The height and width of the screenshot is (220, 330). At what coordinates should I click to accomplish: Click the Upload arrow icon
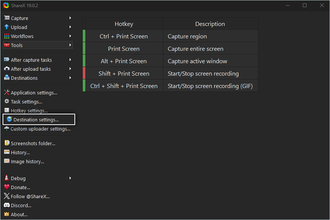[x=7, y=27]
